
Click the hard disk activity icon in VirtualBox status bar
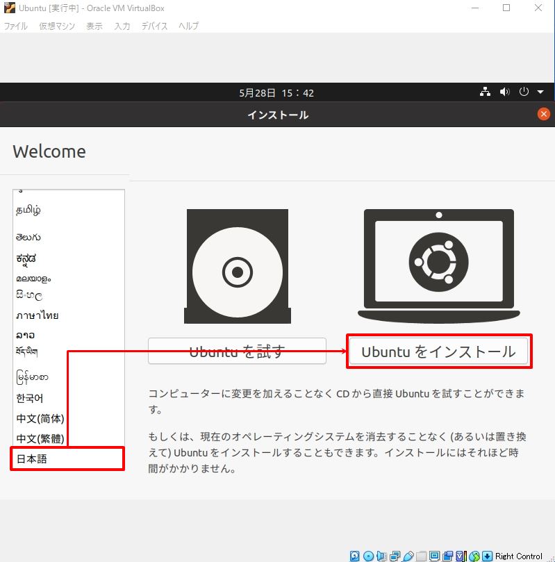click(x=355, y=556)
